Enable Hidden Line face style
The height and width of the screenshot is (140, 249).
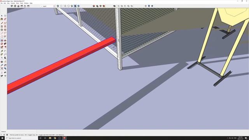[x=68, y=6]
